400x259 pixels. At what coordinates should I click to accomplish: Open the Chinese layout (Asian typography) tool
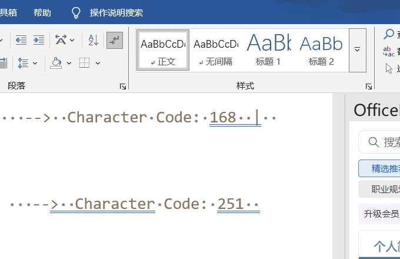tap(61, 40)
